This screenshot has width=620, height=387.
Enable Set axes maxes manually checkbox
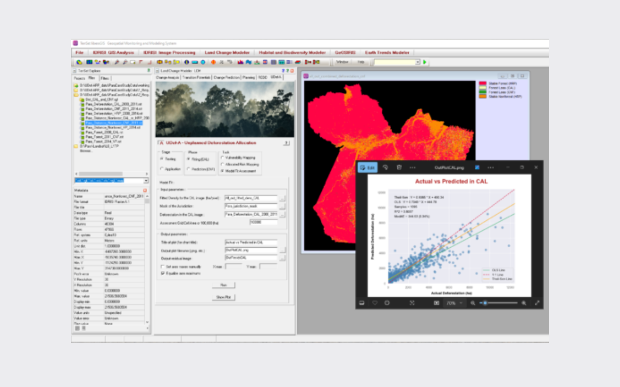[x=163, y=266]
